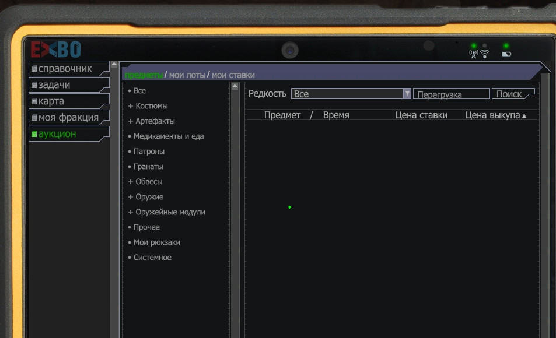This screenshot has width=556, height=338.
Task: Expand the Артефакты category
Action: point(152,121)
